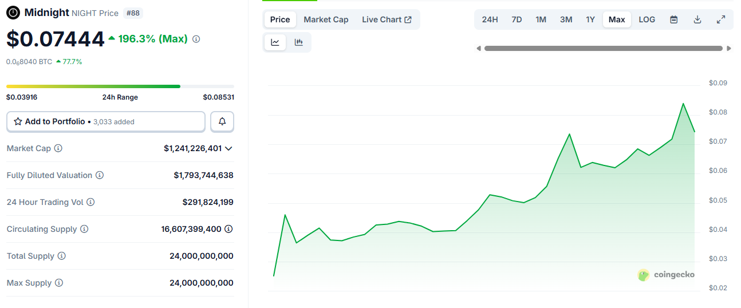Download chart data icon

(697, 19)
